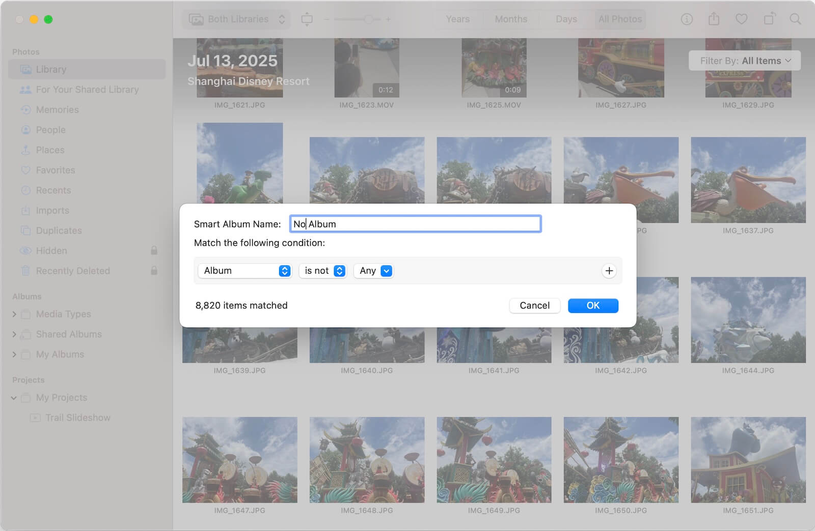Select IMG_1650.JPG thumbnail

[x=621, y=460]
